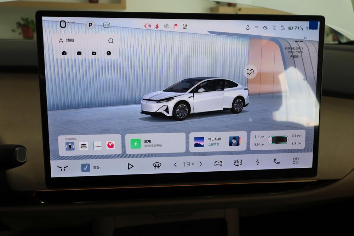Tap the red parking brake warning icon
The image size is (354, 236).
click(x=147, y=26)
